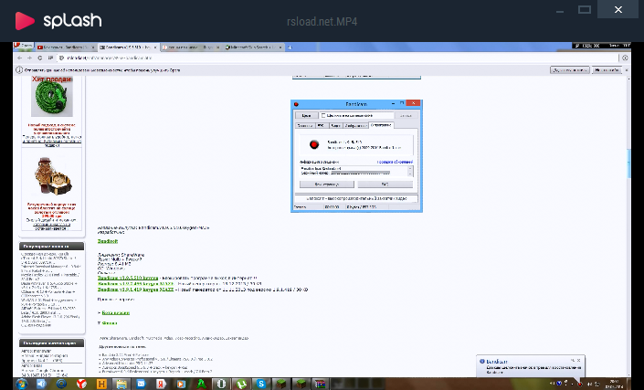This screenshot has height=390, width=644.
Task: Select the FPS tab in Bandicam
Action: 322,126
